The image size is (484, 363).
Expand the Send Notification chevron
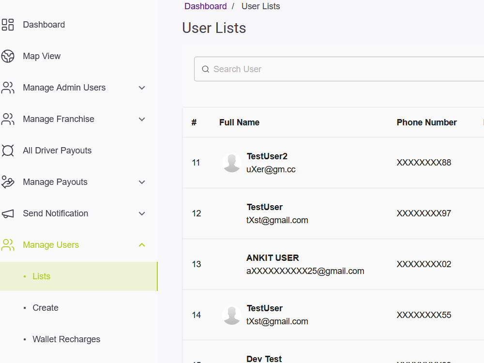click(x=142, y=214)
